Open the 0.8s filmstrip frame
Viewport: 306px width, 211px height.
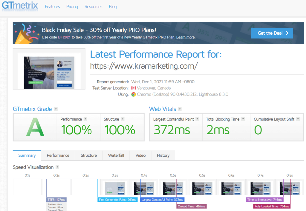point(290,187)
